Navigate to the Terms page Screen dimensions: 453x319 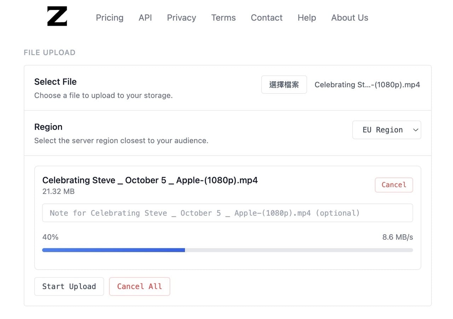pos(223,18)
